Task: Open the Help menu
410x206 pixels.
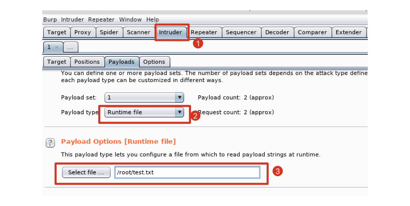Action: 153,20
